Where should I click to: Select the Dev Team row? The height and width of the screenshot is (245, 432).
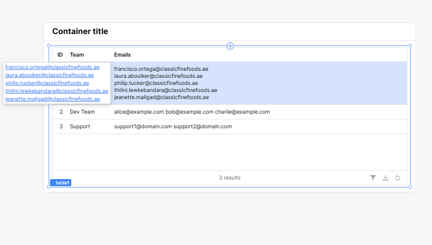[229, 112]
